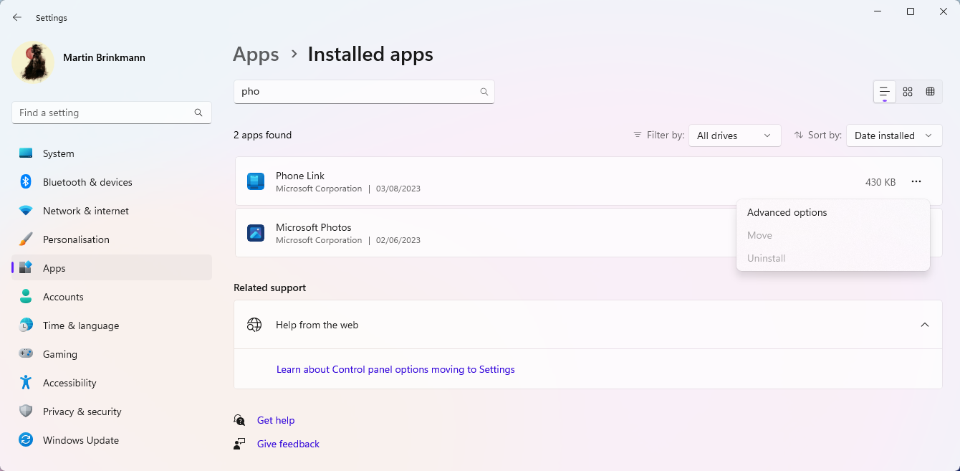Screen dimensions: 960x471
Task: Click the magnifier icon in Find a setting
Action: [x=198, y=113]
